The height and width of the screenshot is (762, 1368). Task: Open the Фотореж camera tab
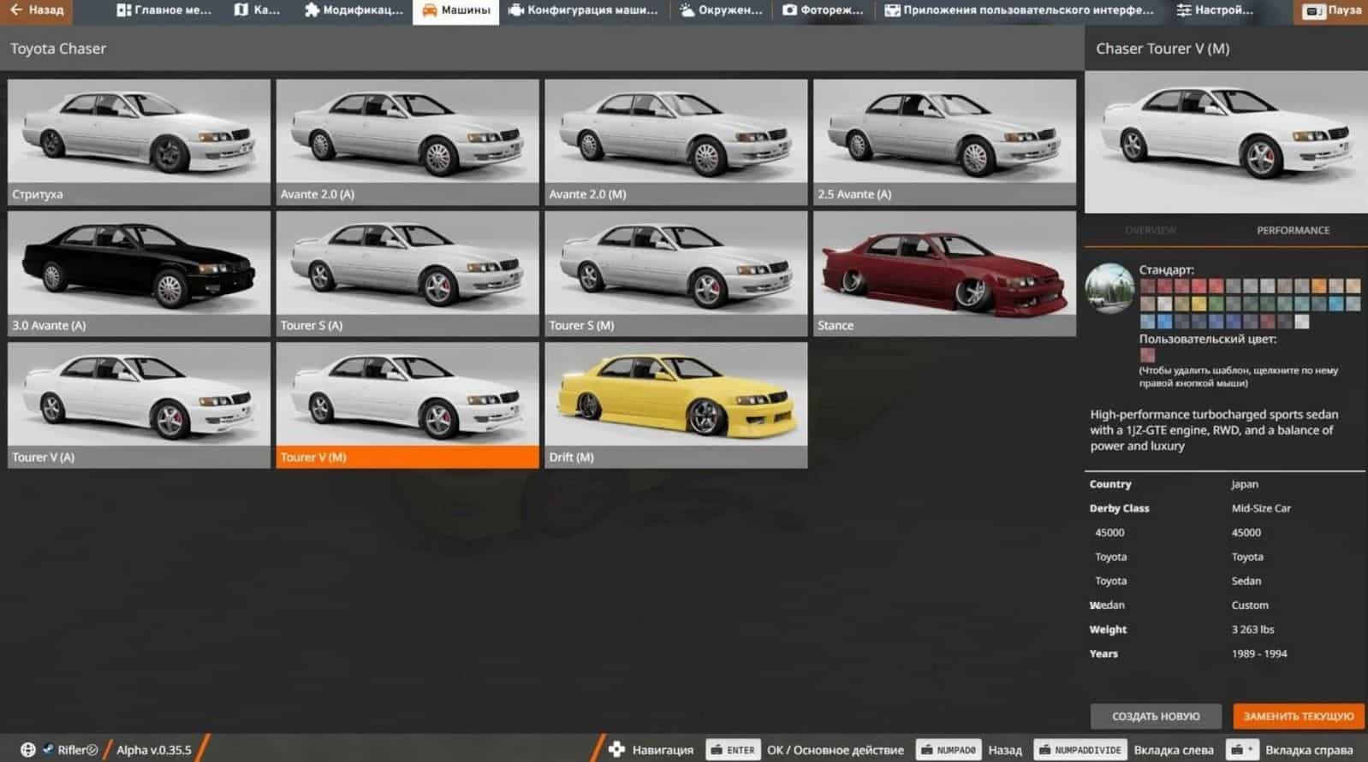click(x=823, y=10)
